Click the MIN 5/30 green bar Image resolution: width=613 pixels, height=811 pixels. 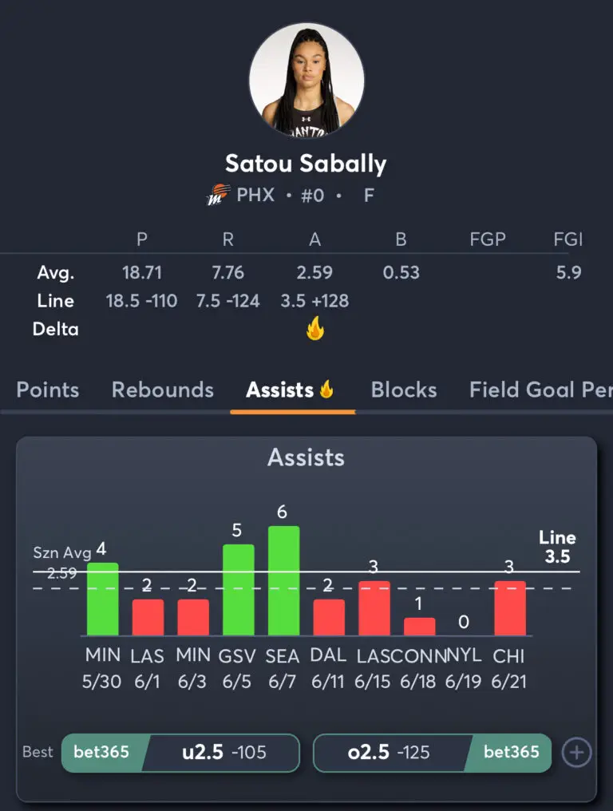(102, 599)
